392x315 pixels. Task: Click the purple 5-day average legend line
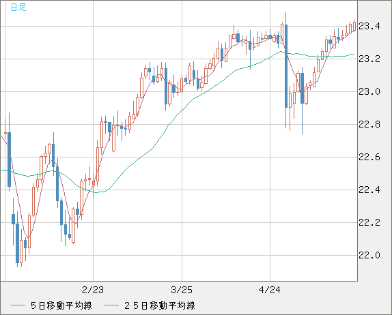18,305
